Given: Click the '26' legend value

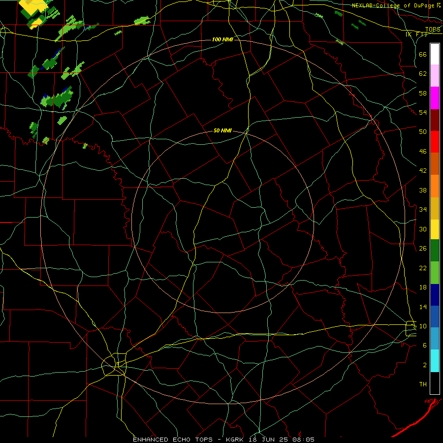Looking at the screenshot, I should [423, 249].
